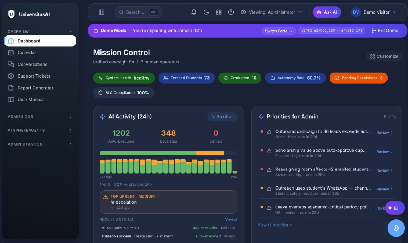
Task: Click the UniversitasAI shield logo
Action: (12, 14)
